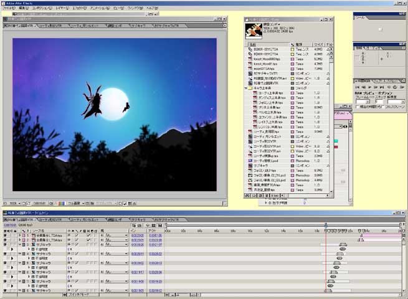Open the コンポジション menu
This screenshot has width=408, height=299.
click(x=42, y=8)
